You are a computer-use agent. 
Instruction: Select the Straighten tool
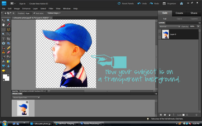(8, 43)
